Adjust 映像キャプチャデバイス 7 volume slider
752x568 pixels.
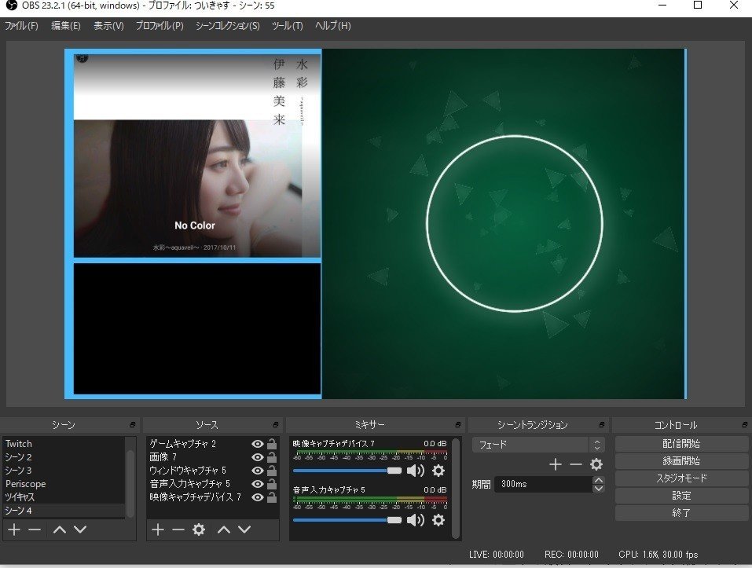pos(347,471)
